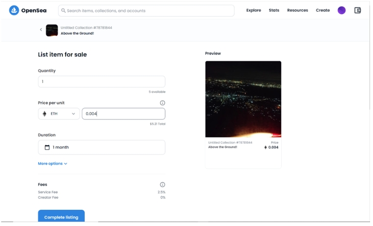Click the preview card collection name
The height and width of the screenshot is (226, 373).
(x=230, y=142)
